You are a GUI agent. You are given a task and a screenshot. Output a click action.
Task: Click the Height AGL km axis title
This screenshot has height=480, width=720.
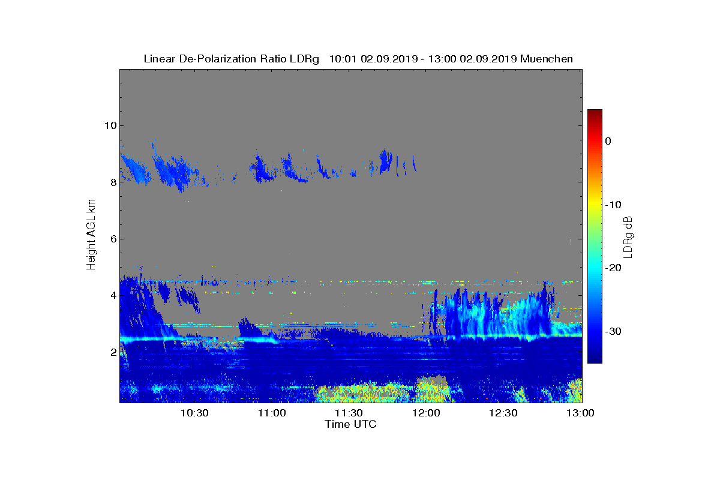(x=91, y=235)
